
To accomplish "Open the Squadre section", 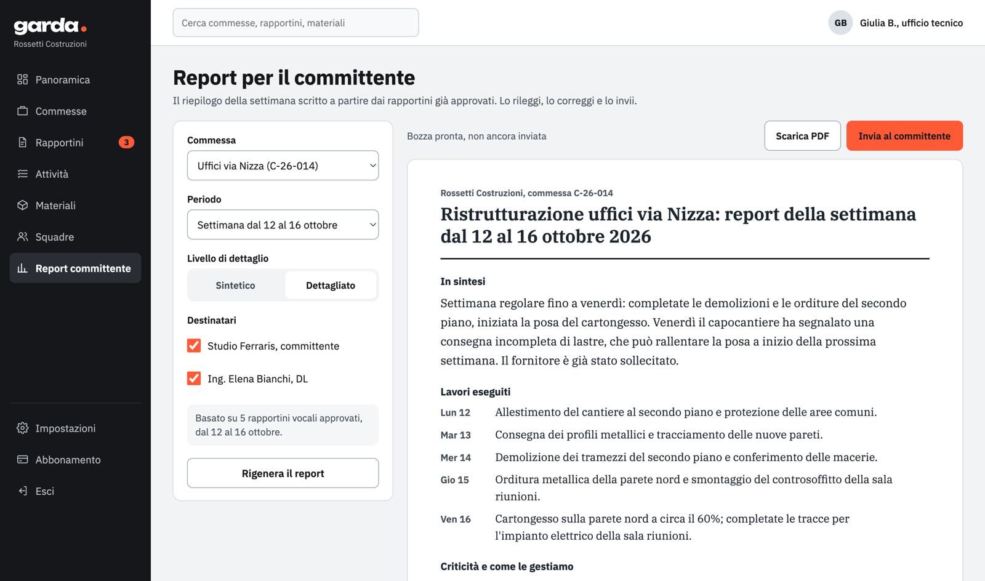I will click(75, 236).
